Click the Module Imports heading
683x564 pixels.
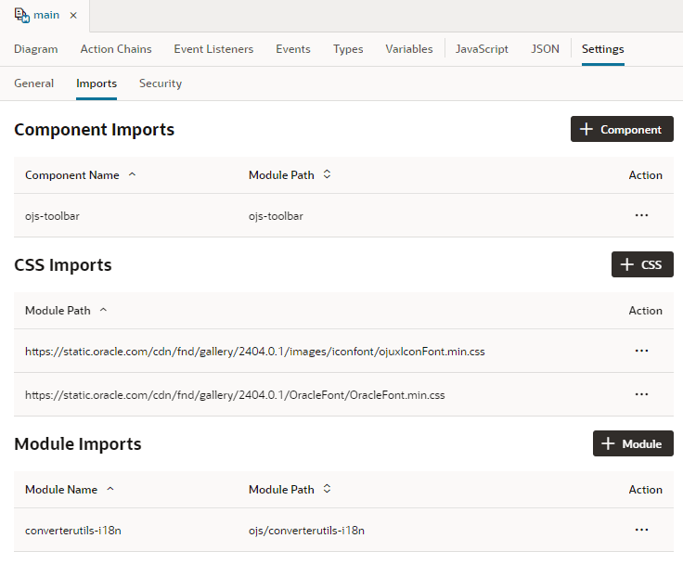(x=78, y=443)
